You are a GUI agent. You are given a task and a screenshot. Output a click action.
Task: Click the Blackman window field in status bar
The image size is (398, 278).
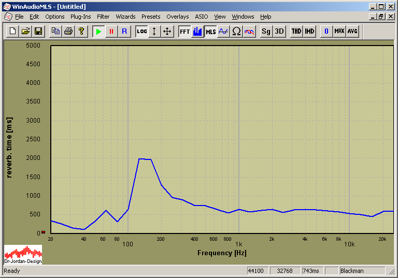[361, 271]
